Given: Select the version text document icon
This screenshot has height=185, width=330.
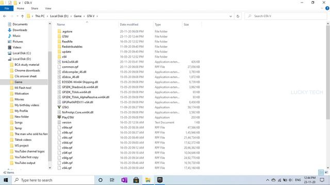Looking at the screenshot, I should [59, 122].
